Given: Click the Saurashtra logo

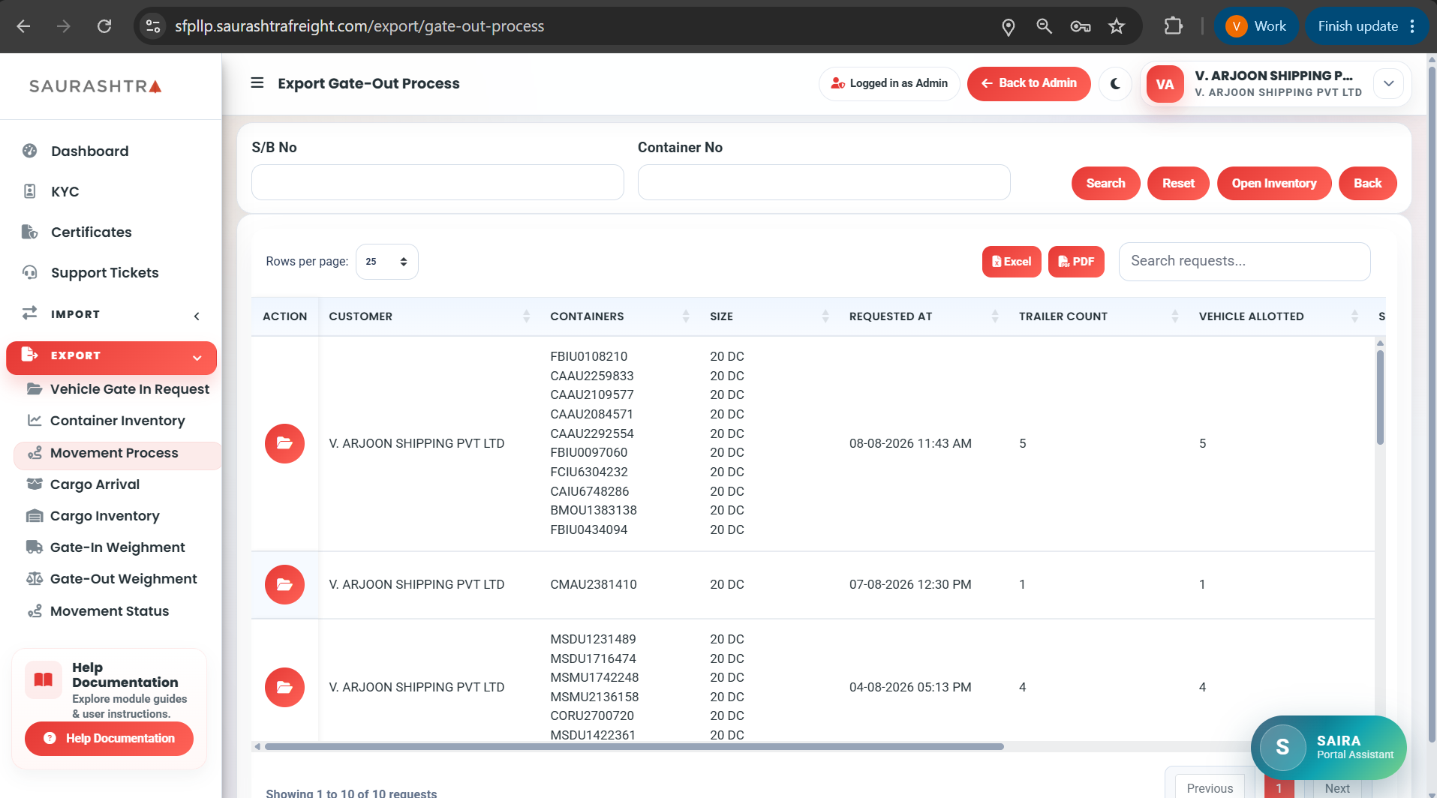Looking at the screenshot, I should point(96,86).
